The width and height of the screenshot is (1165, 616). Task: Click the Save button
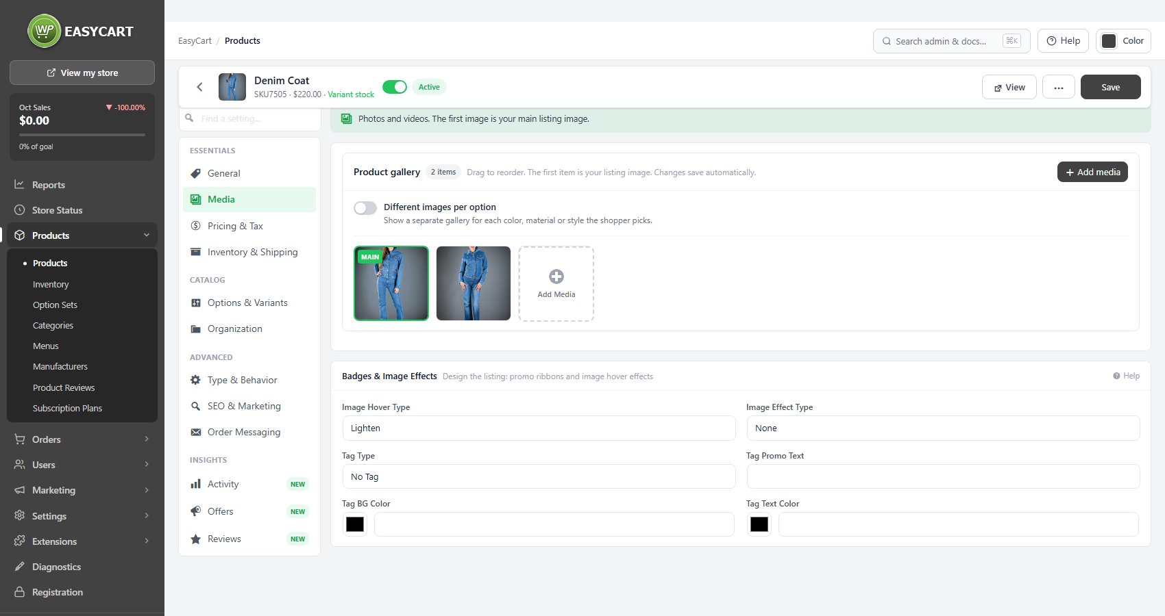(x=1111, y=87)
